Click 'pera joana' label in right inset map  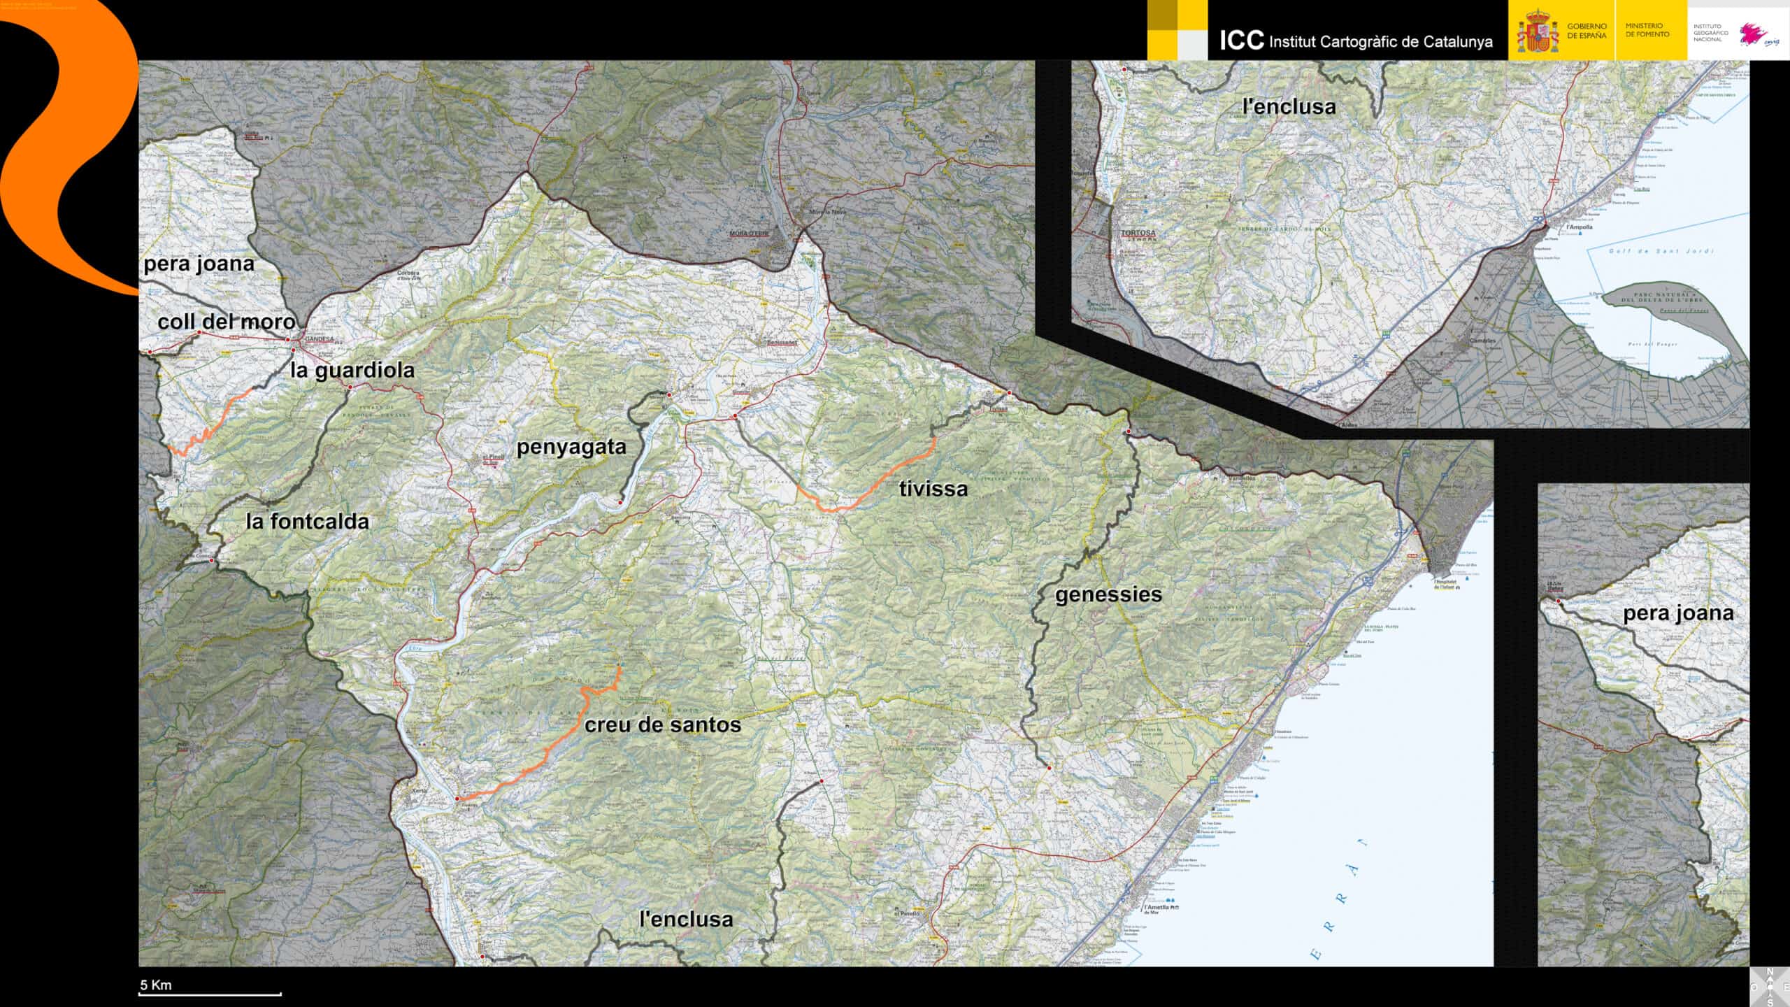(x=1677, y=614)
